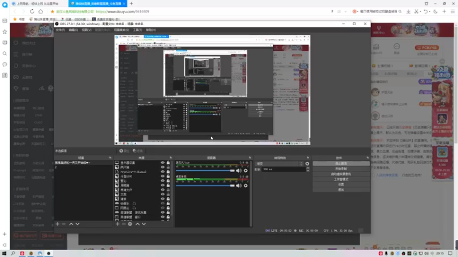
Task: Toggle visibility eye of last visible source row (窗口)
Action: 163,217
